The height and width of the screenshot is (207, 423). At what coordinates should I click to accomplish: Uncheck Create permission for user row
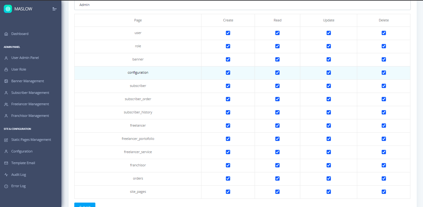coord(228,33)
